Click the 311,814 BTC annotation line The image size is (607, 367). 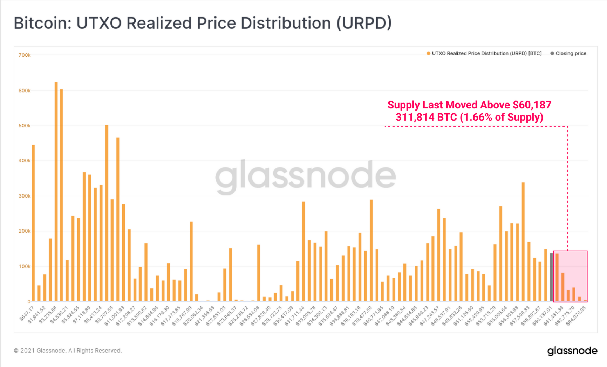coord(469,117)
